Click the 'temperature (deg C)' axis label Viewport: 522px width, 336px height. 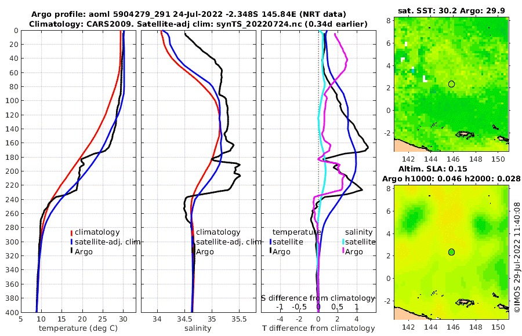click(x=78, y=328)
